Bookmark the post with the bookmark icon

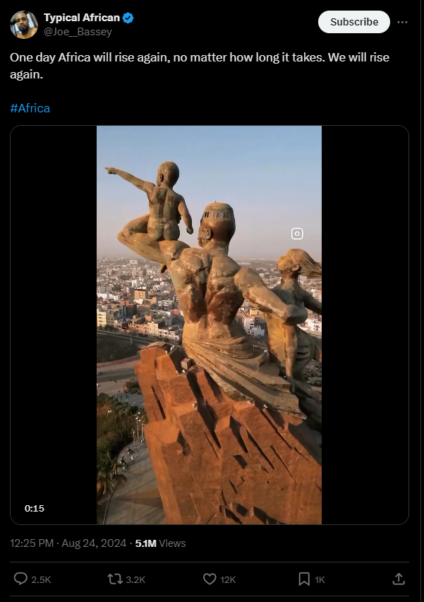(x=304, y=579)
